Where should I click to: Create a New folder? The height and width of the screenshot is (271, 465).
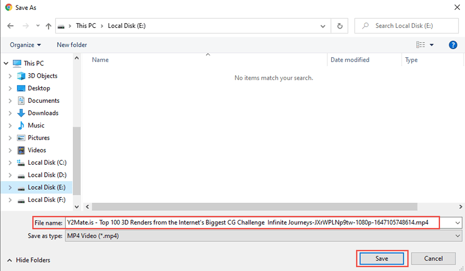pyautogui.click(x=72, y=45)
